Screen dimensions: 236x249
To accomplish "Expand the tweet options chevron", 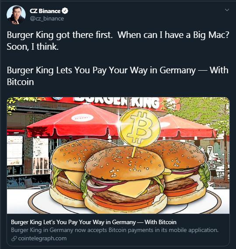I will click(227, 10).
